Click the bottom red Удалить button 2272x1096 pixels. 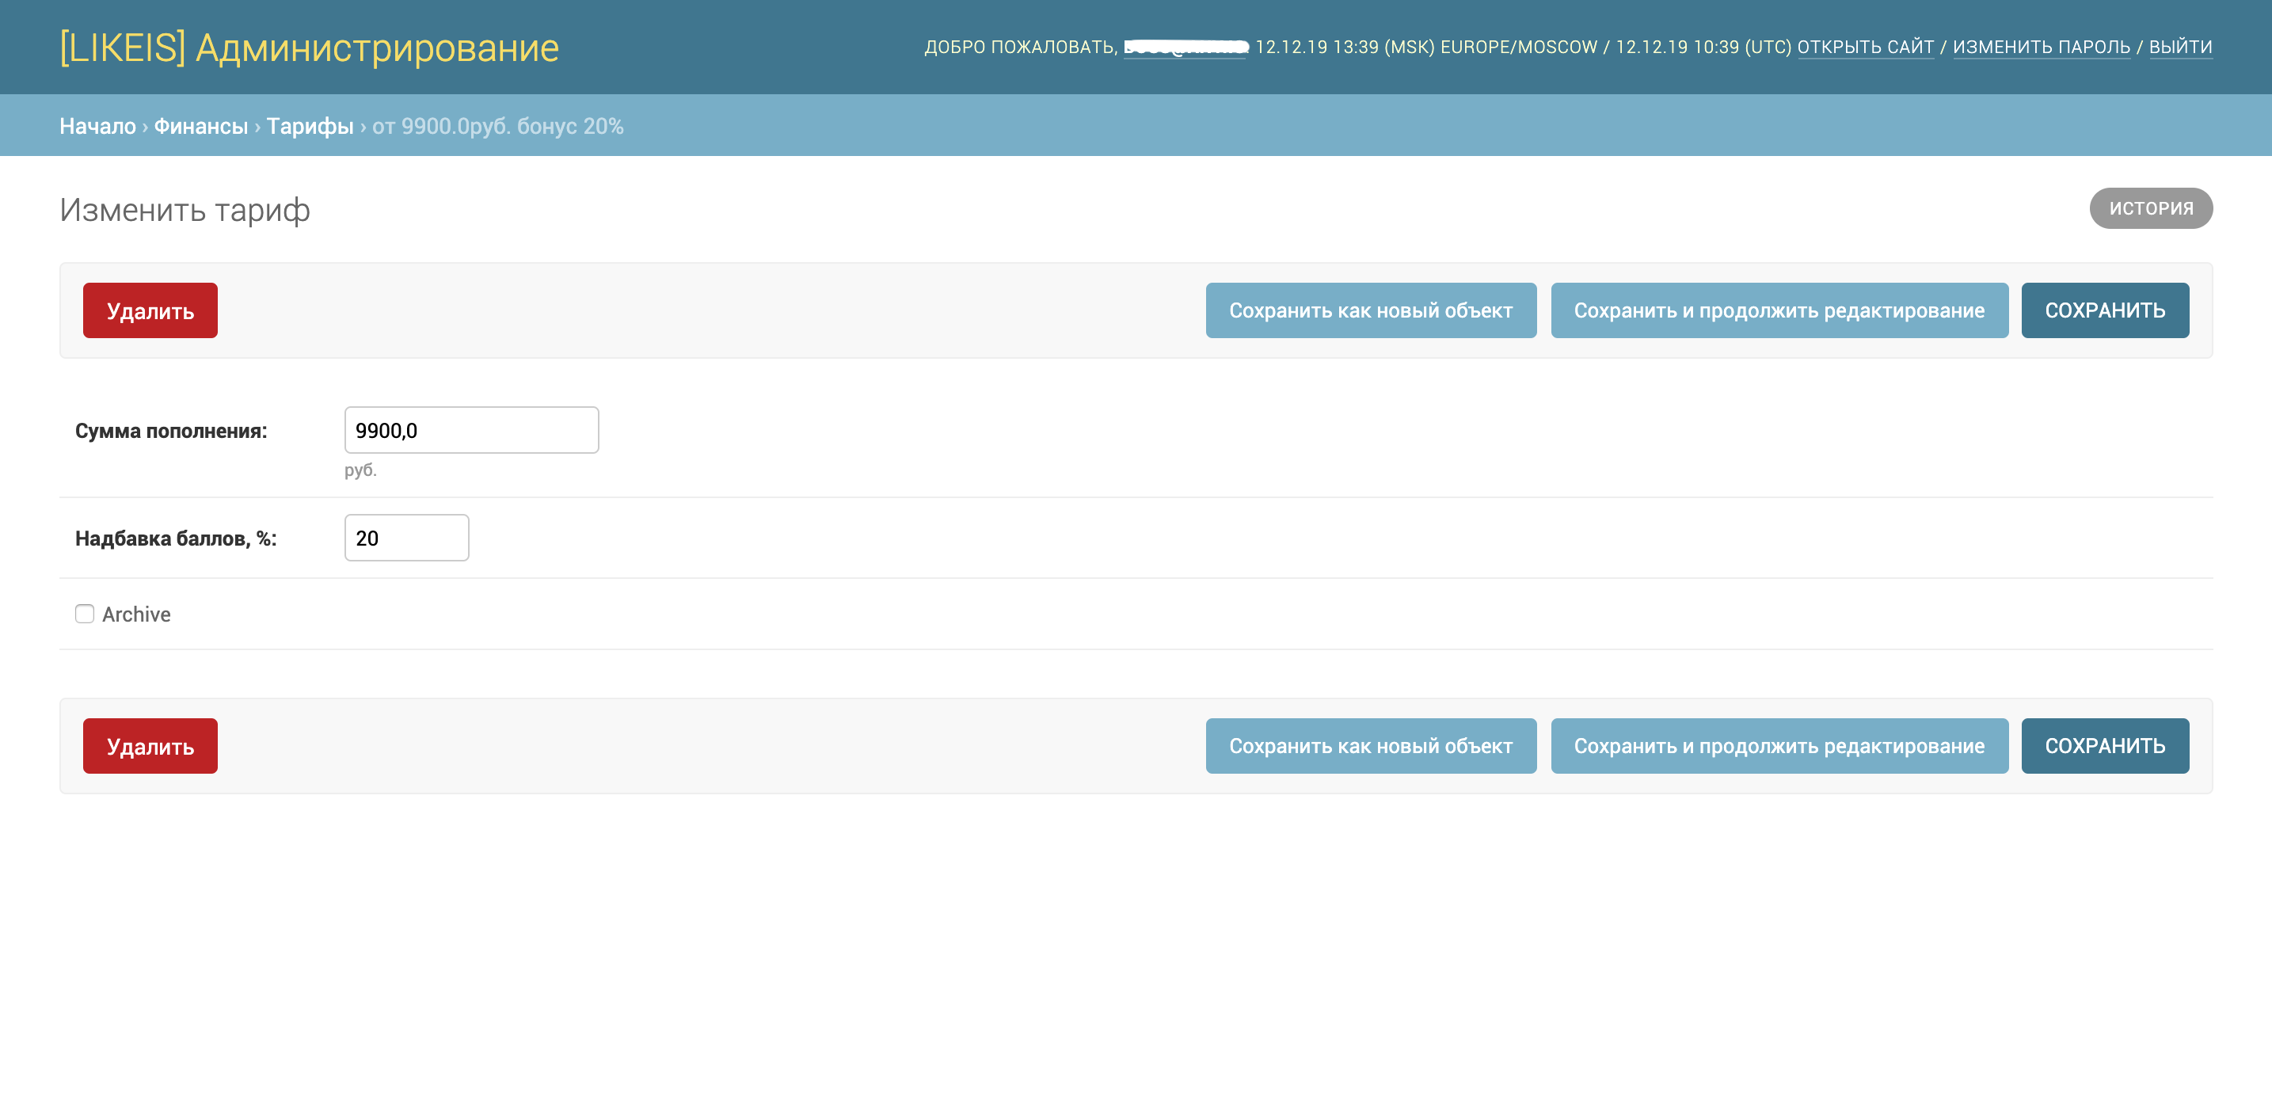click(x=150, y=746)
